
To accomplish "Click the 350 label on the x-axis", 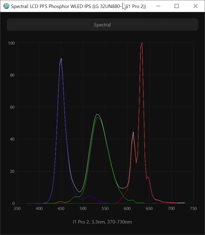I will click(17, 208).
